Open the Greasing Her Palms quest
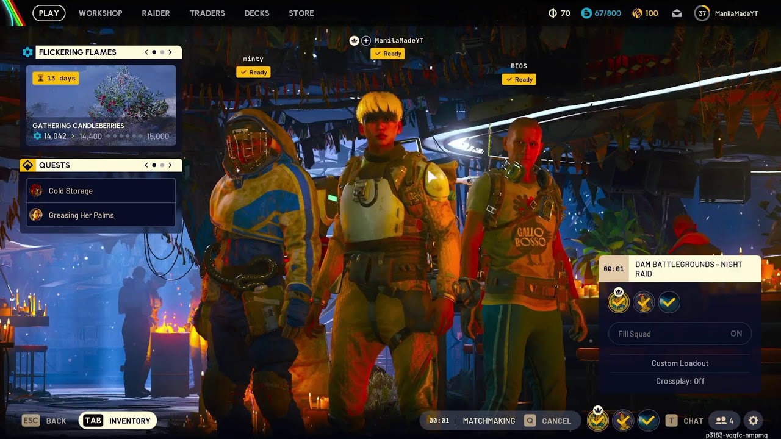Image resolution: width=781 pixels, height=439 pixels. point(101,215)
